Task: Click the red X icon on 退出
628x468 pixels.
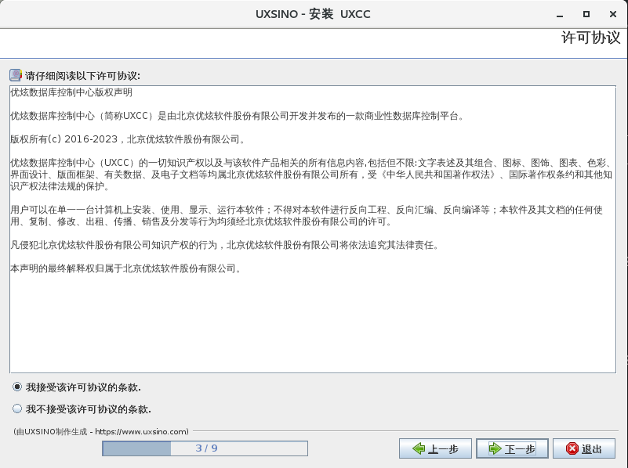Action: (x=572, y=448)
